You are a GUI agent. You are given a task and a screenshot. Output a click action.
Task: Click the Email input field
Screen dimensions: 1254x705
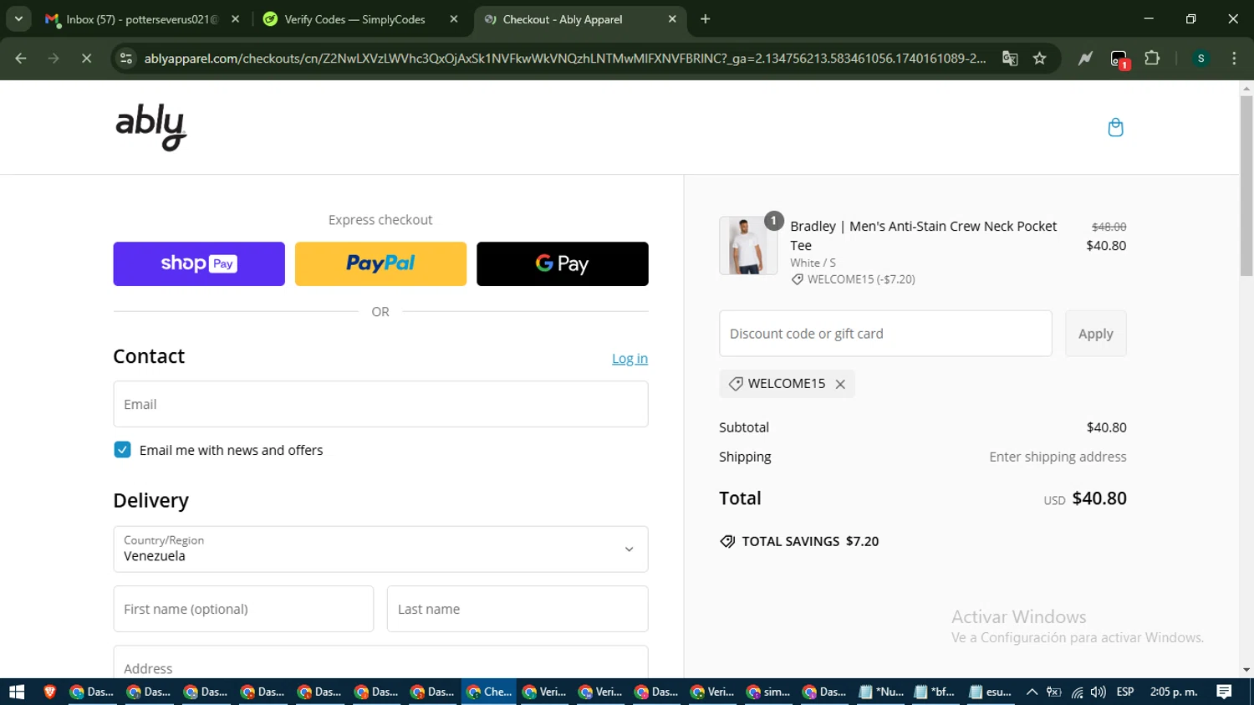click(x=380, y=405)
